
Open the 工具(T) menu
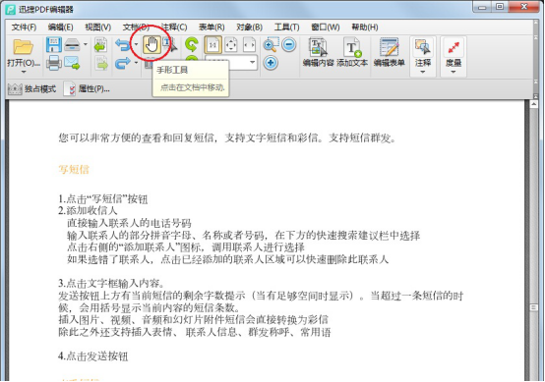coord(286,27)
